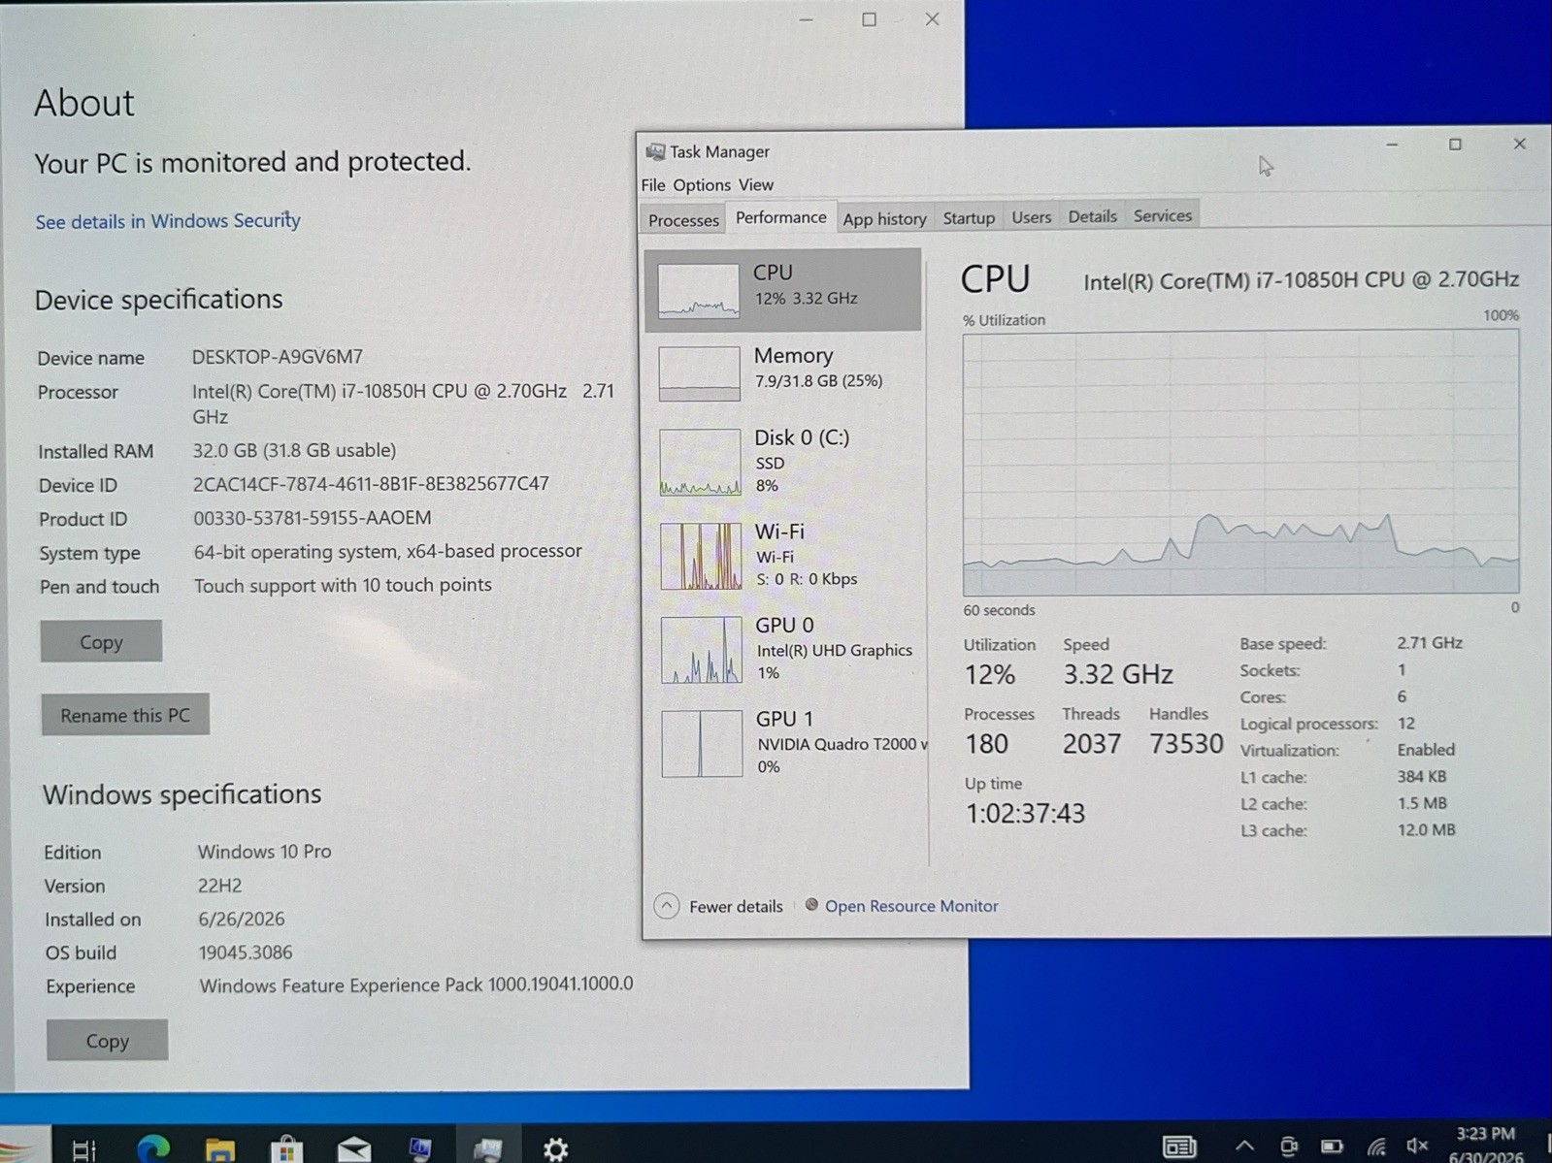Open the View menu in Task Manager
The width and height of the screenshot is (1552, 1163).
pos(755,184)
